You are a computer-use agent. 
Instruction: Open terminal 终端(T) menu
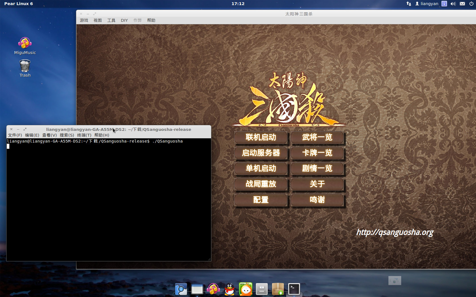pos(84,135)
